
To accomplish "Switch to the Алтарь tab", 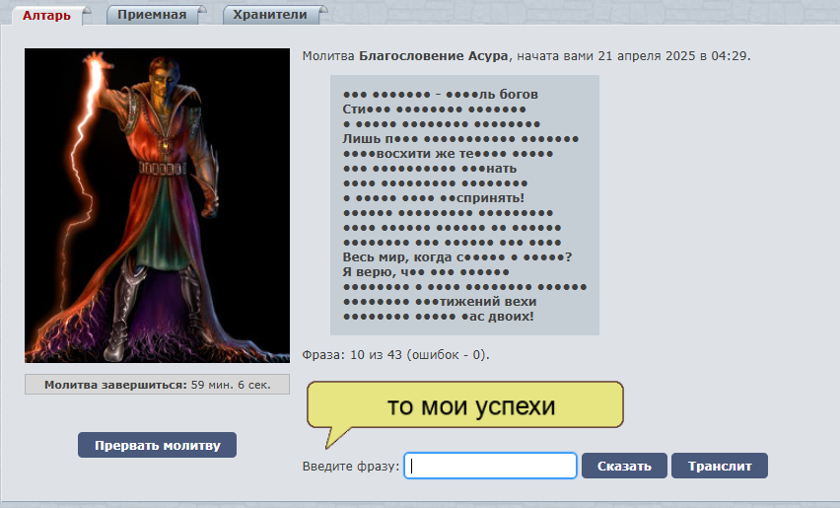I will [46, 15].
